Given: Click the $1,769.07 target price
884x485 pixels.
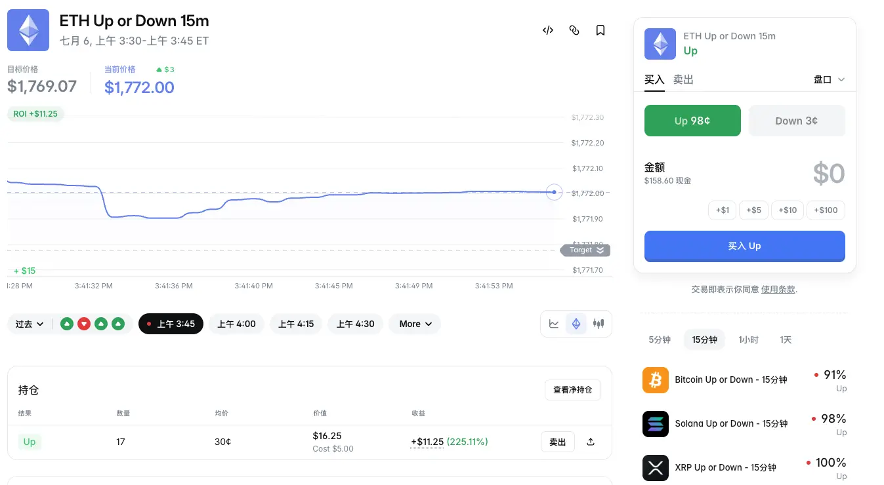Looking at the screenshot, I should (x=42, y=86).
